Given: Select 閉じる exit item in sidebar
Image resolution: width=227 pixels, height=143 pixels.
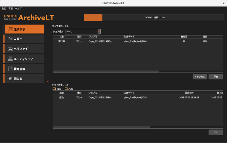Looking at the screenshot, I should tap(24, 79).
